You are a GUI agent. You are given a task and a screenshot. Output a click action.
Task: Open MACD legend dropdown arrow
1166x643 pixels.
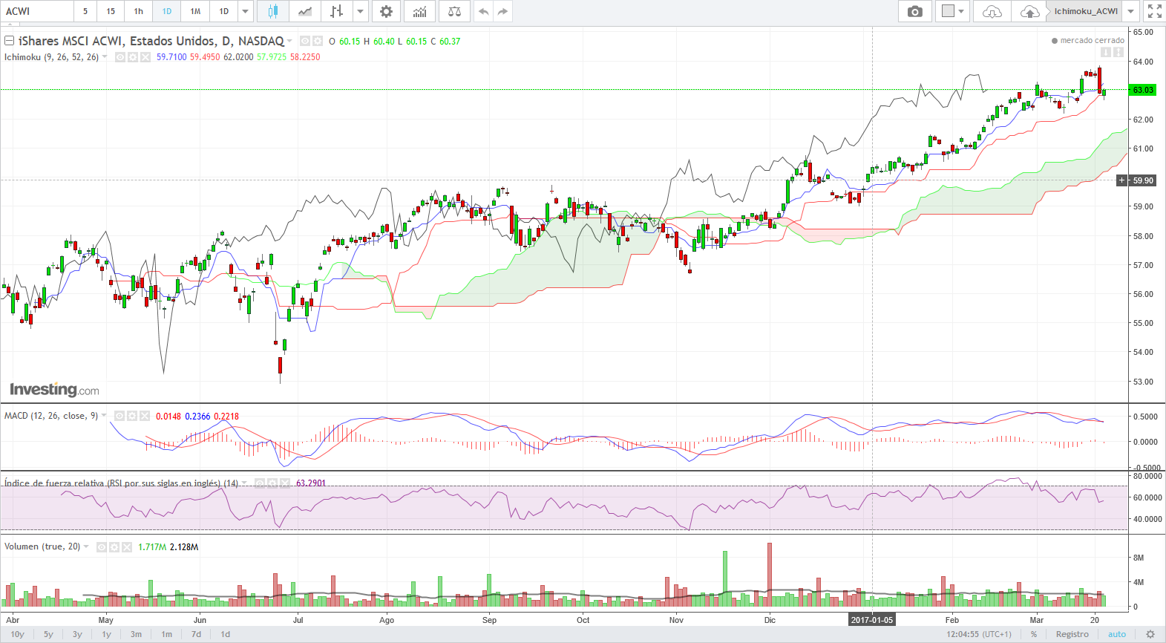[104, 416]
